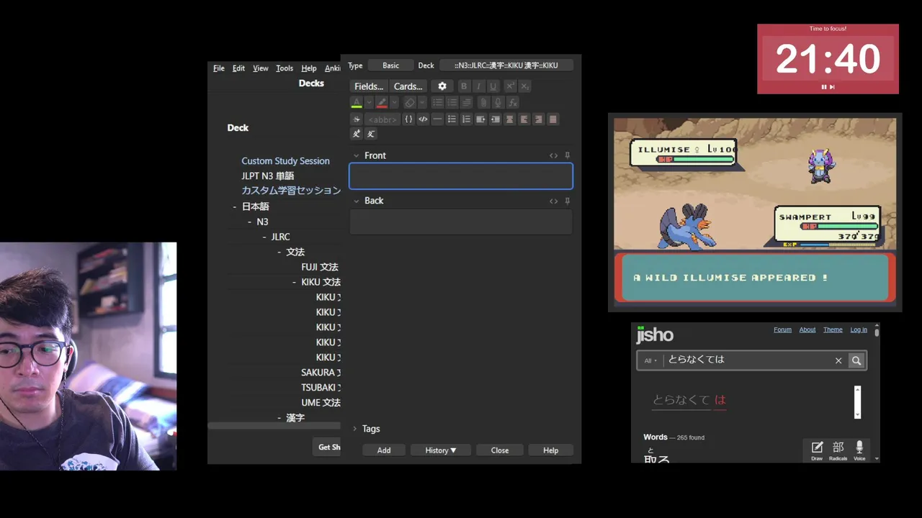Image resolution: width=922 pixels, height=518 pixels.
Task: Switch to Decks in Anki
Action: tap(311, 83)
